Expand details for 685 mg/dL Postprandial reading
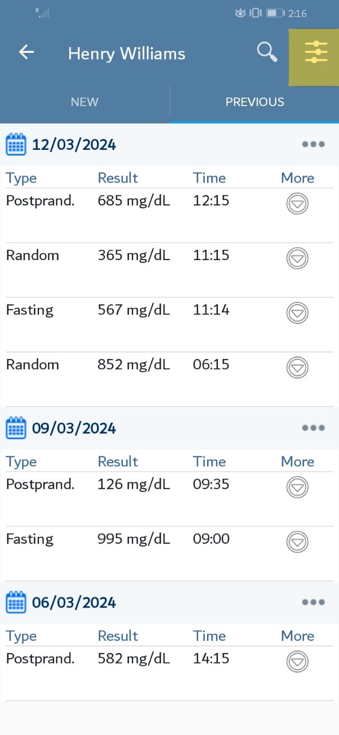The width and height of the screenshot is (339, 735). tap(297, 204)
